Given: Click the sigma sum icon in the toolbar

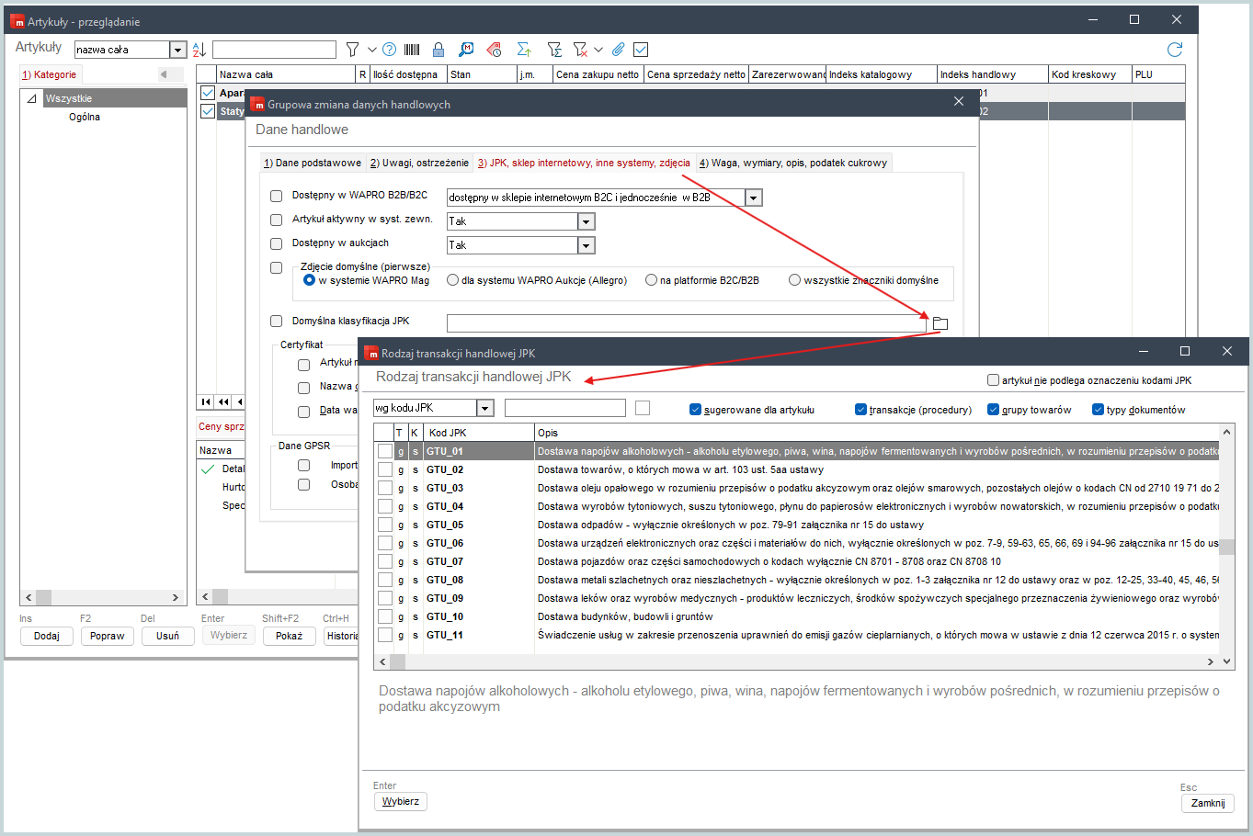Looking at the screenshot, I should click(524, 50).
